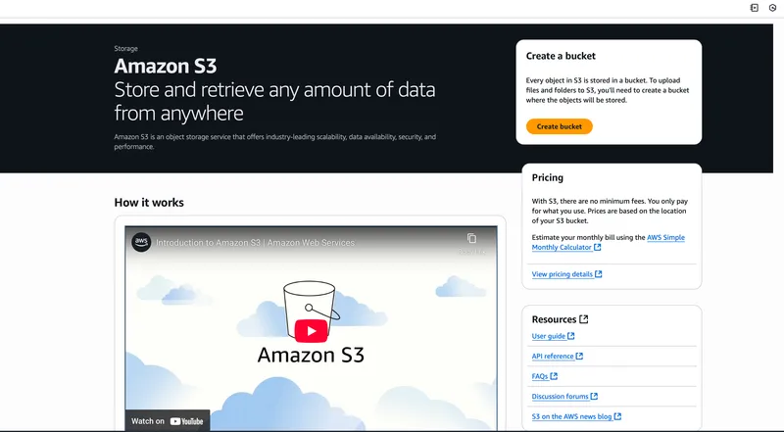Open the User guide link
The image size is (784, 432).
(548, 336)
